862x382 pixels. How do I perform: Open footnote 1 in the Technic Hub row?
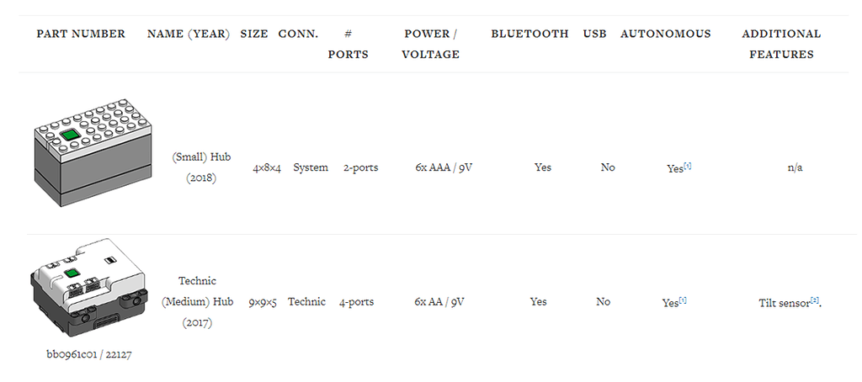(683, 300)
